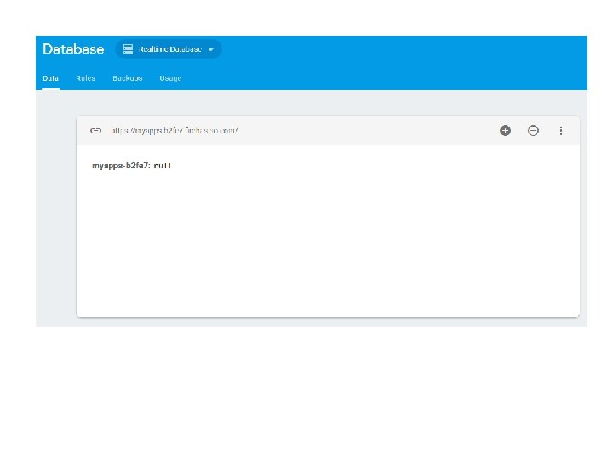
Task: Click the null value of root node
Action: point(163,166)
